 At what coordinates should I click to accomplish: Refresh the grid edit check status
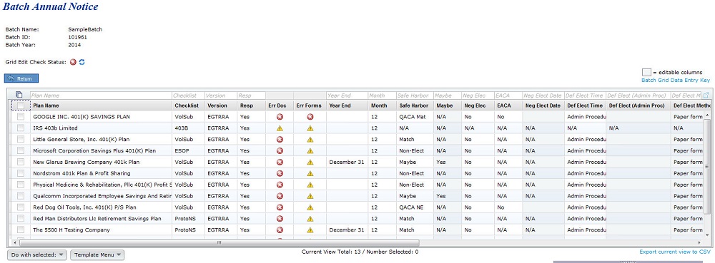82,62
